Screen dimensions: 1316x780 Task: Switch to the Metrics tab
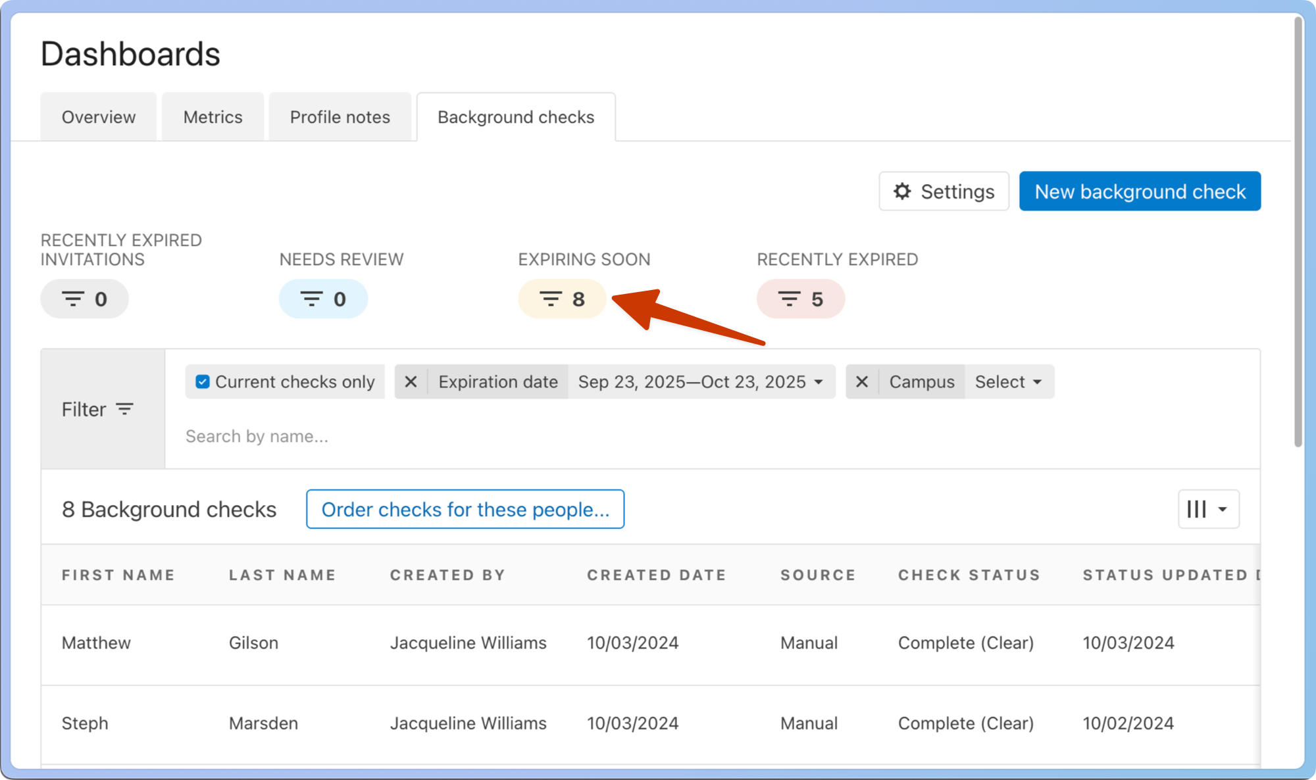coord(213,117)
